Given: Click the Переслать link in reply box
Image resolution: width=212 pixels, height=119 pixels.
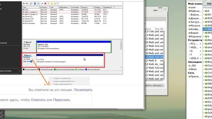Looking at the screenshot, I should coord(62,100).
